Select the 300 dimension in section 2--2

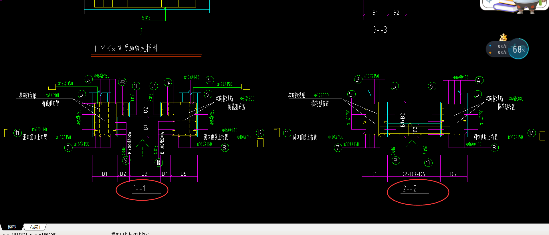click(415, 131)
